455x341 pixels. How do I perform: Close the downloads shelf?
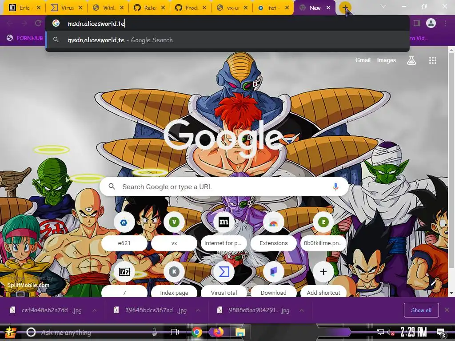447,310
